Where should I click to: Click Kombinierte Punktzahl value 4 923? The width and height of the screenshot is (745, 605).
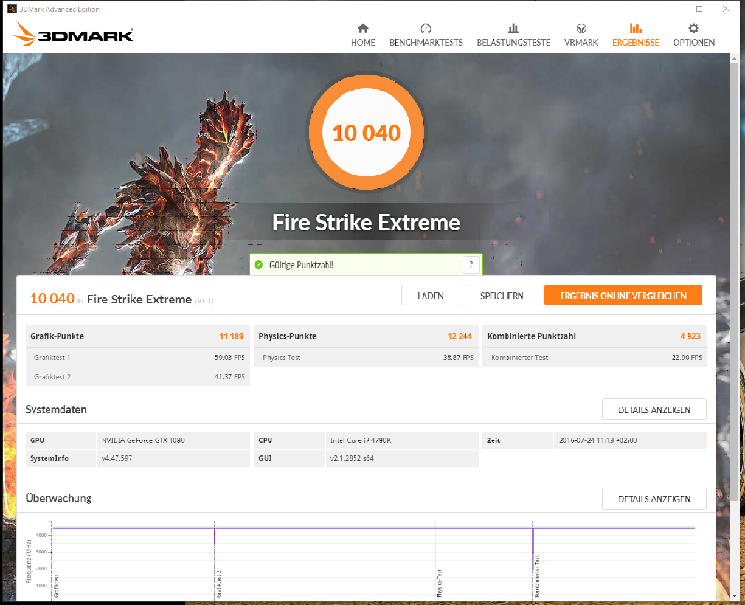[x=691, y=336]
